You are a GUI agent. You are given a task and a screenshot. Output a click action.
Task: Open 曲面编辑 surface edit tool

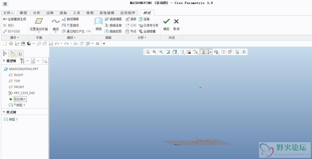(113, 19)
